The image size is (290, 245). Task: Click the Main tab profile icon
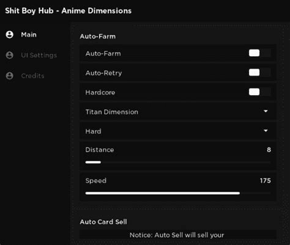point(9,35)
